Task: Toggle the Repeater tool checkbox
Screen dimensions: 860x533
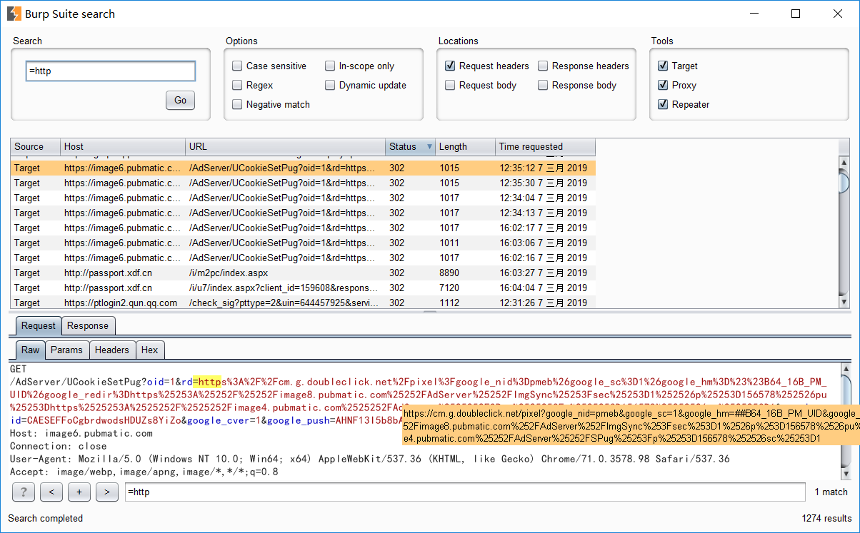Action: coord(664,105)
